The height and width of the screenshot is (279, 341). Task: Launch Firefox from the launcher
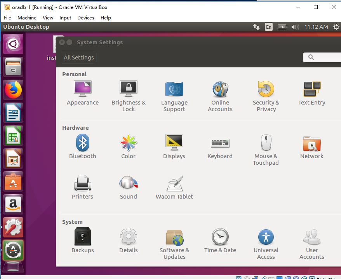pyautogui.click(x=13, y=90)
